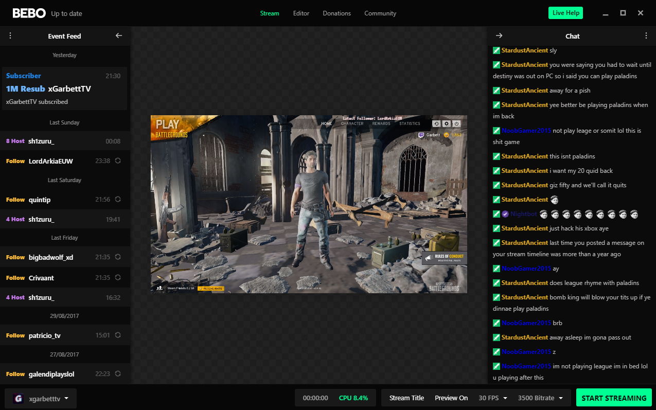This screenshot has height=410, width=656.
Task: Click the green badge before 'this isnt paladins'
Action: 497,156
